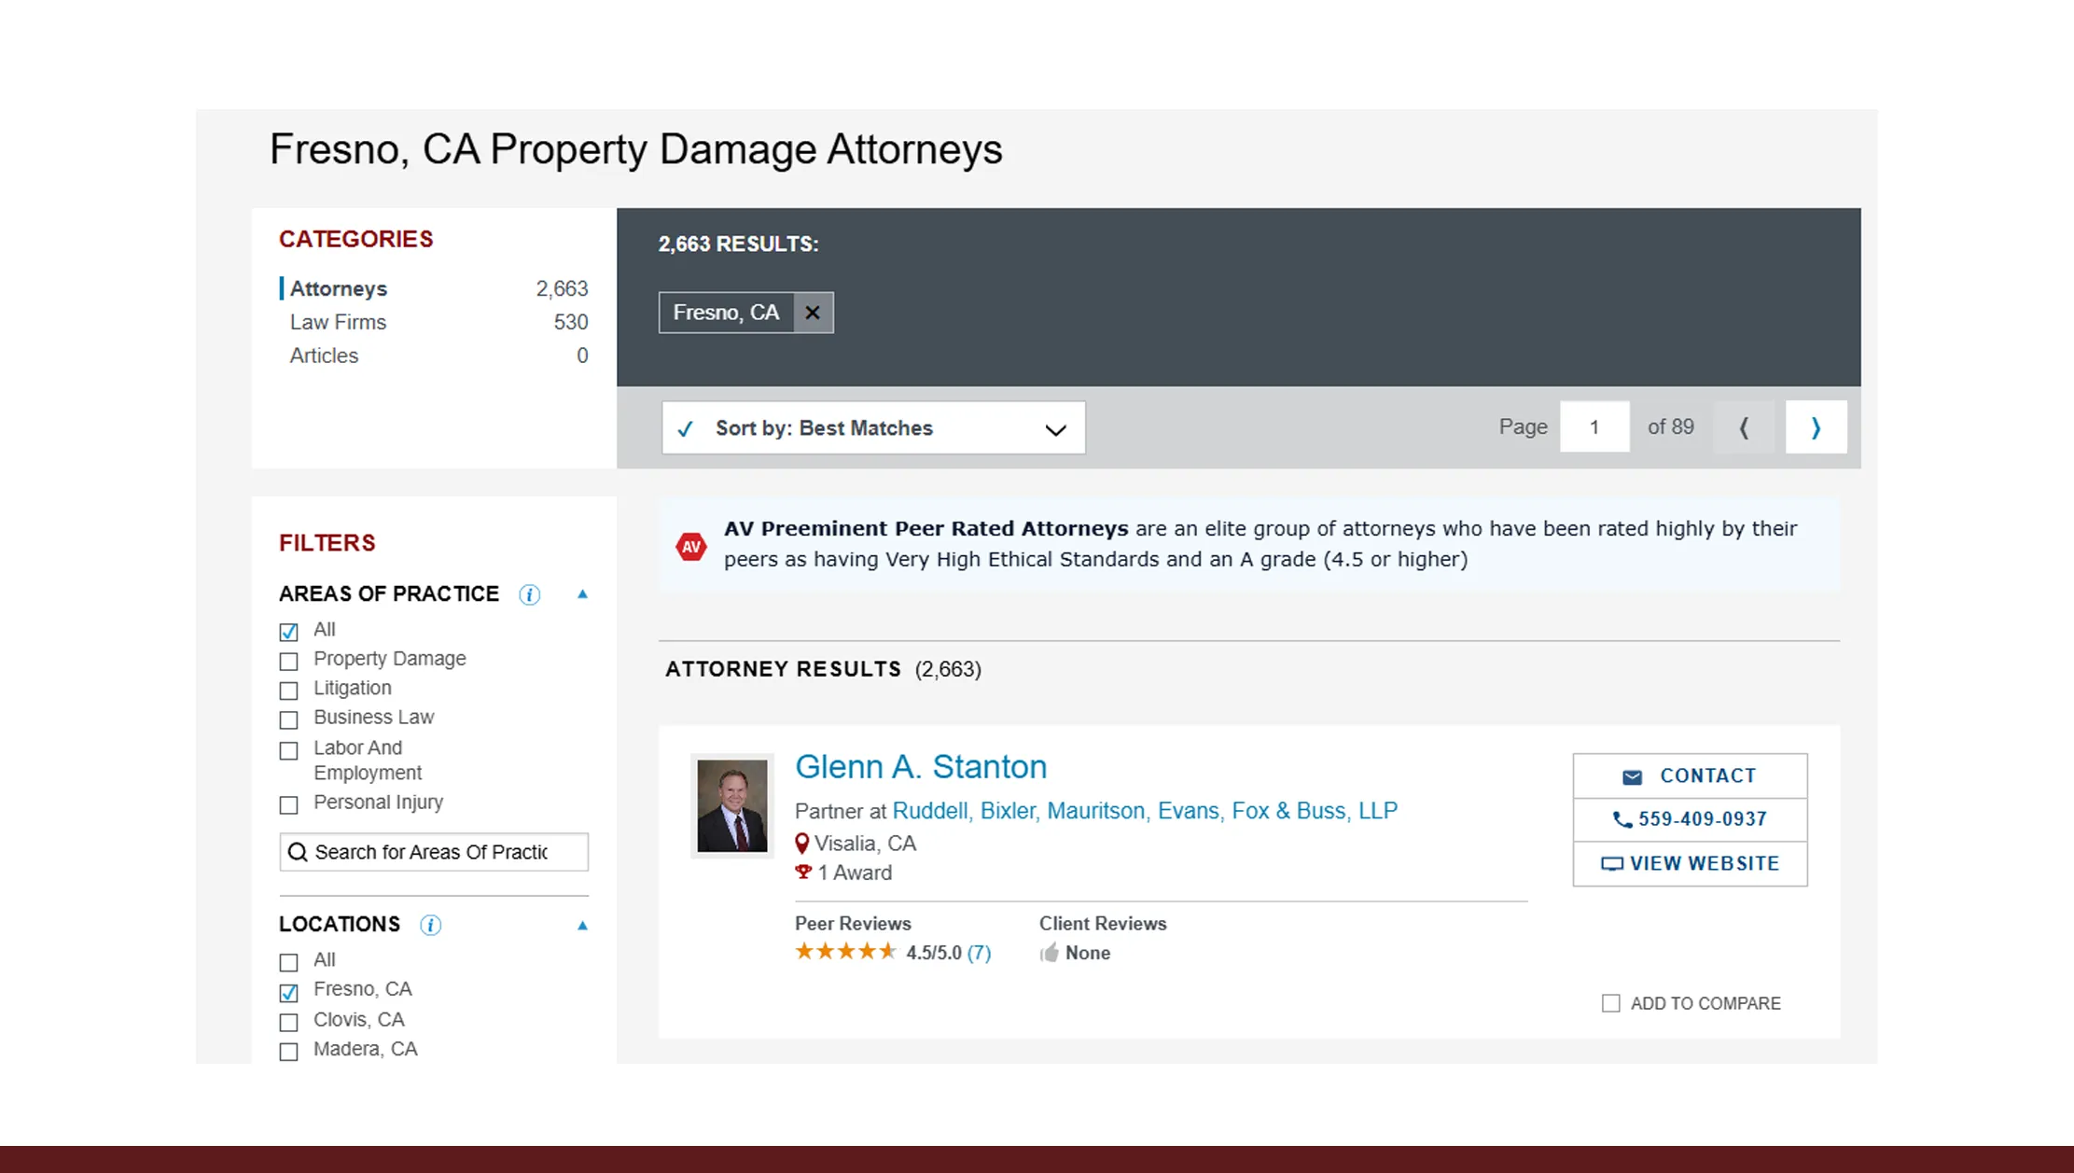Click the magnifier in the practice-area search box
The height and width of the screenshot is (1173, 2074).
tap(299, 852)
